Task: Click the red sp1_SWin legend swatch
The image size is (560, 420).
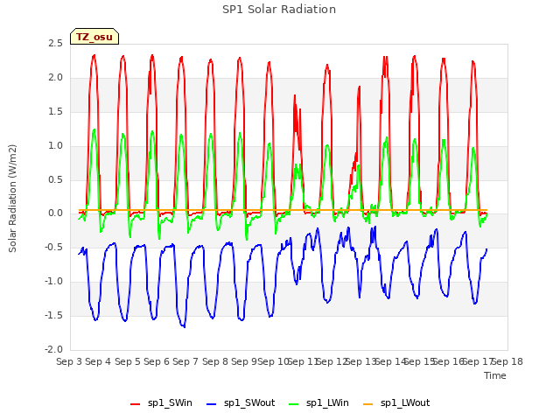Action: tap(136, 404)
